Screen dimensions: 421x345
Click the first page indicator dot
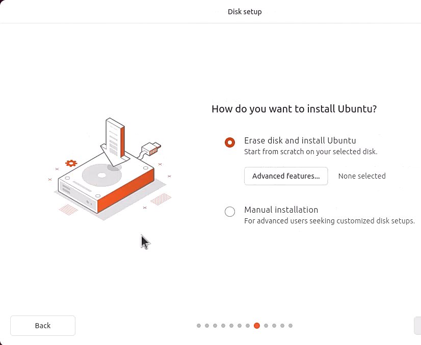pos(199,326)
